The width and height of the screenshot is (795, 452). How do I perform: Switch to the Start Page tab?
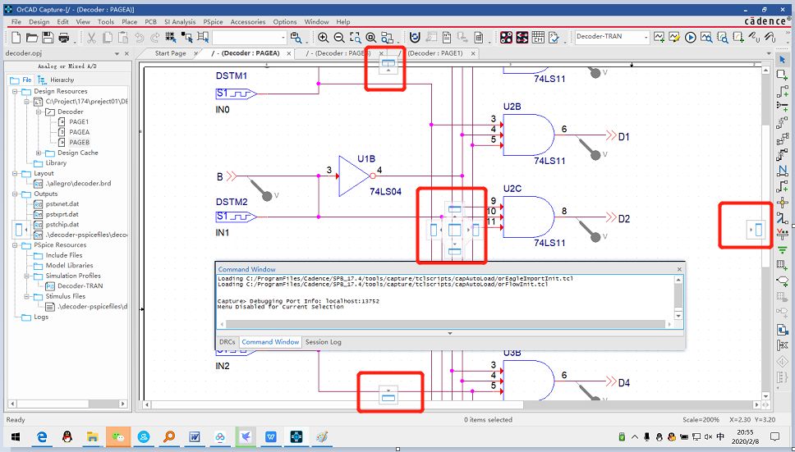coord(170,53)
